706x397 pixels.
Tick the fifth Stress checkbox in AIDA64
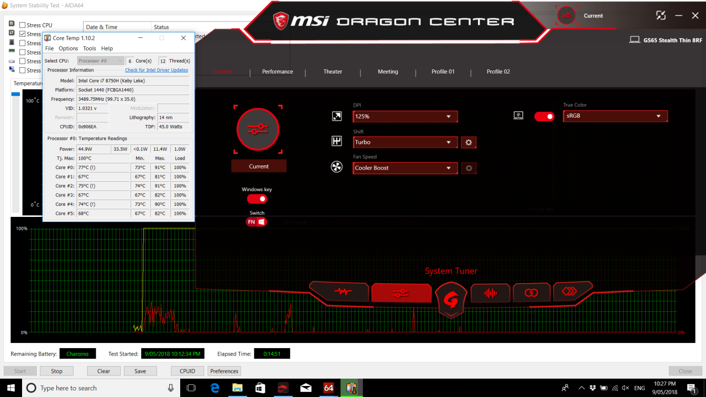23,61
